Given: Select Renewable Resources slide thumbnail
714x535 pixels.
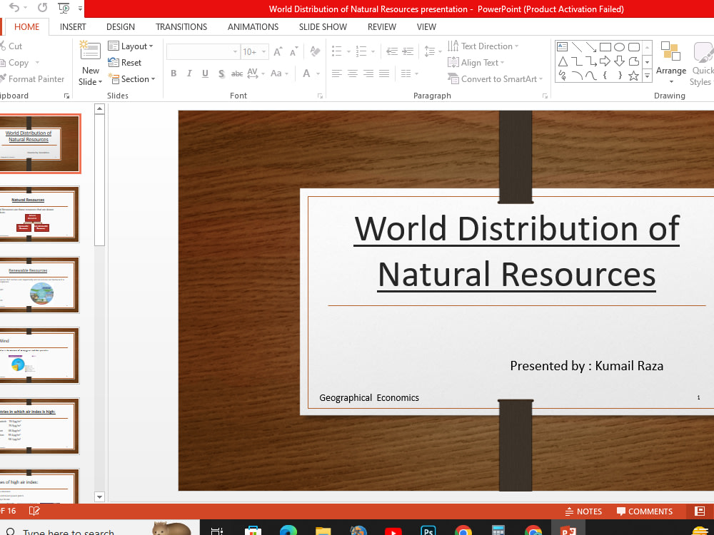Looking at the screenshot, I should [39, 285].
